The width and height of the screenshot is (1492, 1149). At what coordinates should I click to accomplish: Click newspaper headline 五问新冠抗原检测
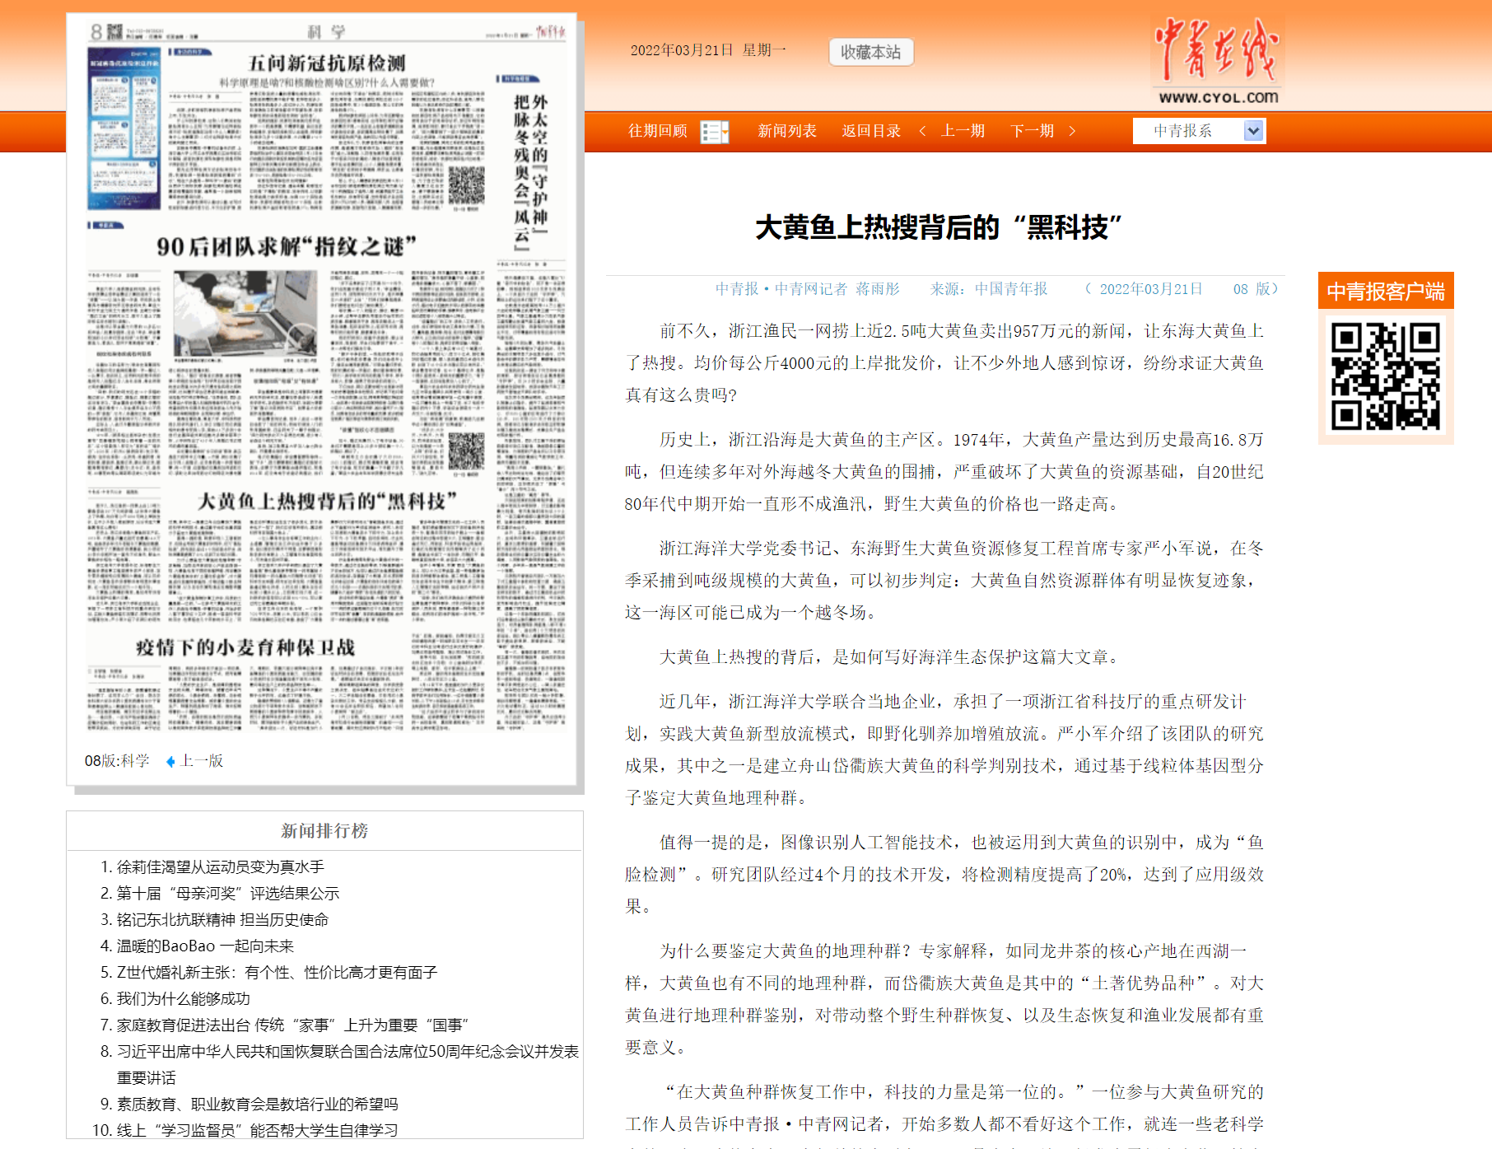tap(327, 63)
